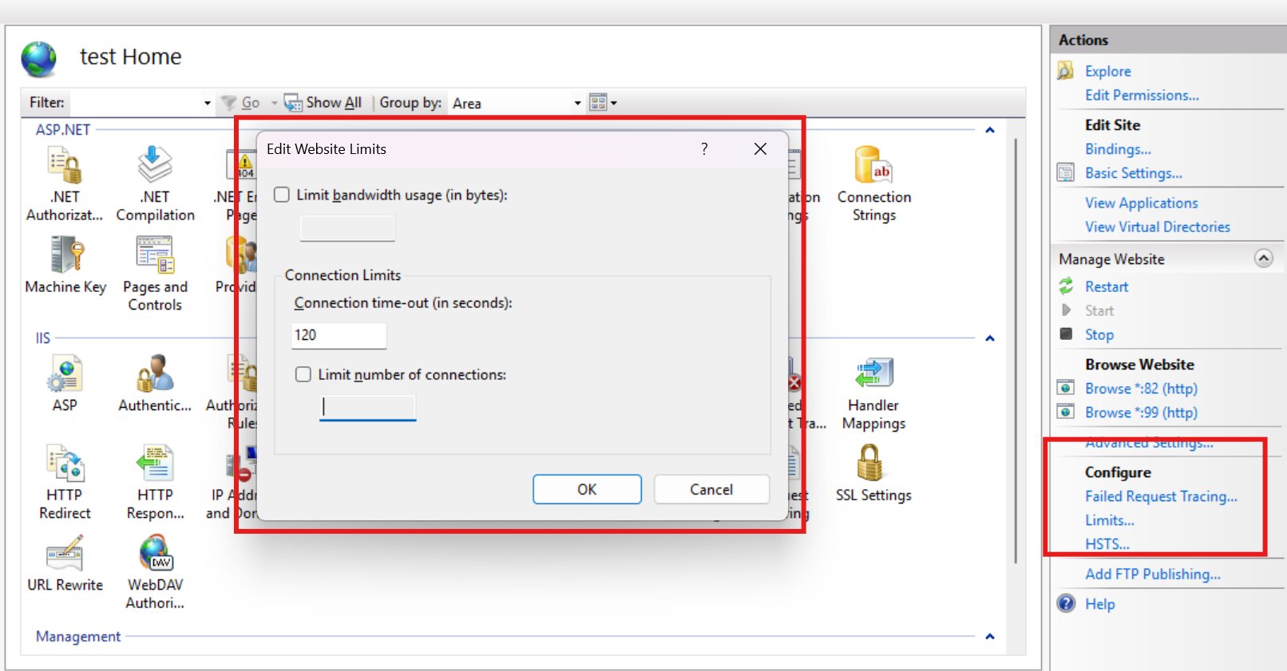Click View Virtual Directories link
This screenshot has height=671, width=1287.
click(x=1158, y=227)
